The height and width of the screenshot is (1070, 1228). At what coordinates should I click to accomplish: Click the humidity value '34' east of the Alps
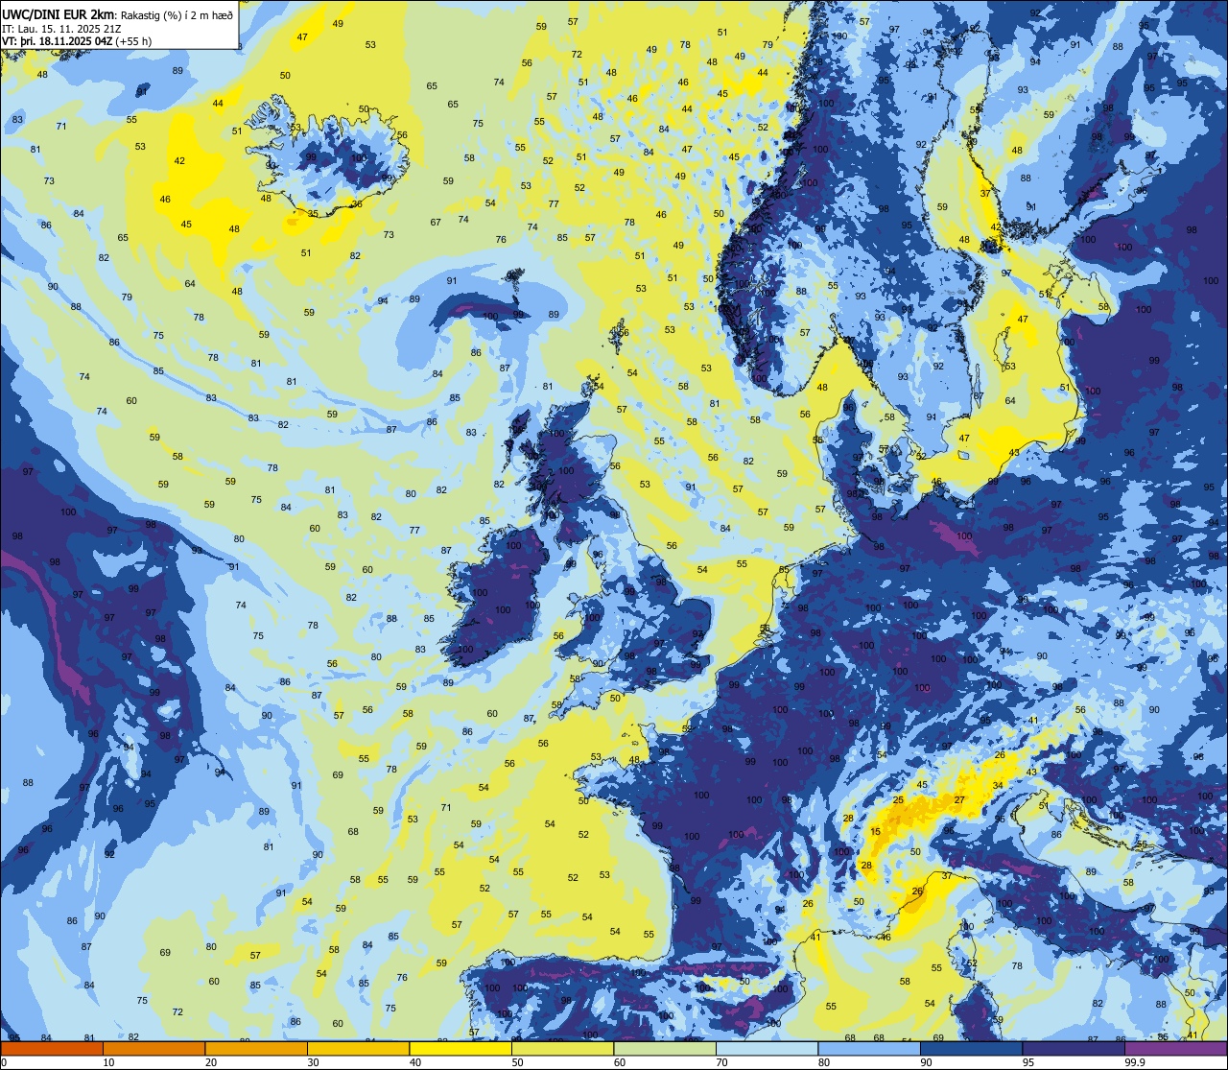(x=998, y=785)
